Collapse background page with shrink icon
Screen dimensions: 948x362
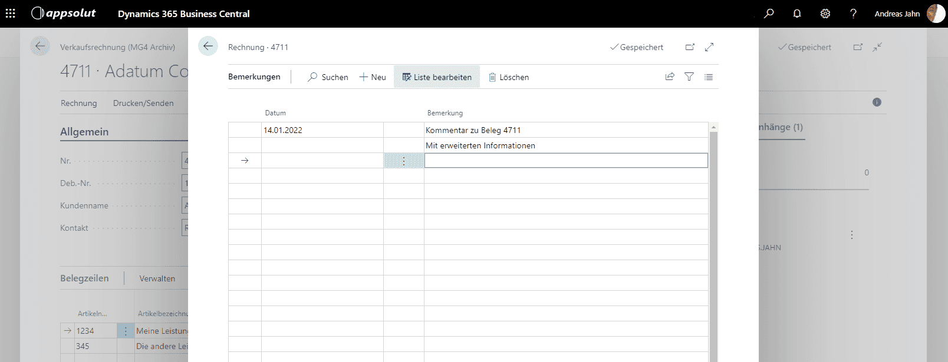coord(877,47)
